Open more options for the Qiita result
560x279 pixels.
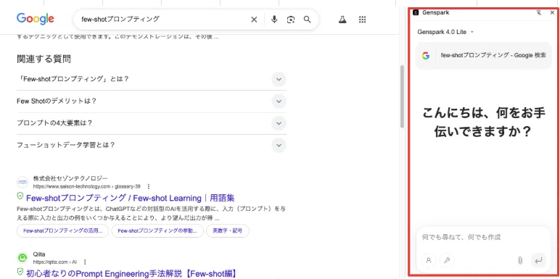(85, 262)
